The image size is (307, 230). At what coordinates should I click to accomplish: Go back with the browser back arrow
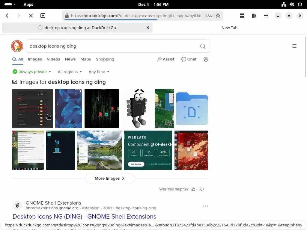7,16
